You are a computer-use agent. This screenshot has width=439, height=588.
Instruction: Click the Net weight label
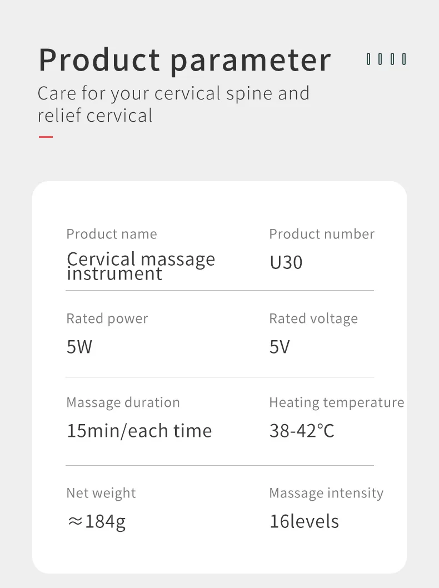tap(101, 493)
